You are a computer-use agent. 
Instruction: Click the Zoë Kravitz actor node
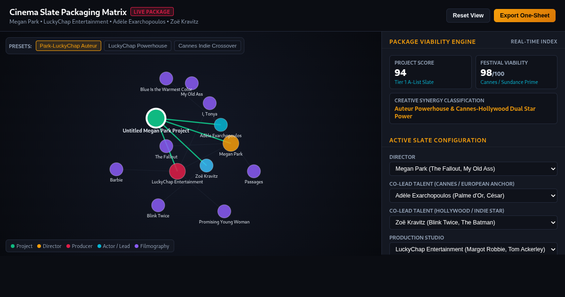206,165
